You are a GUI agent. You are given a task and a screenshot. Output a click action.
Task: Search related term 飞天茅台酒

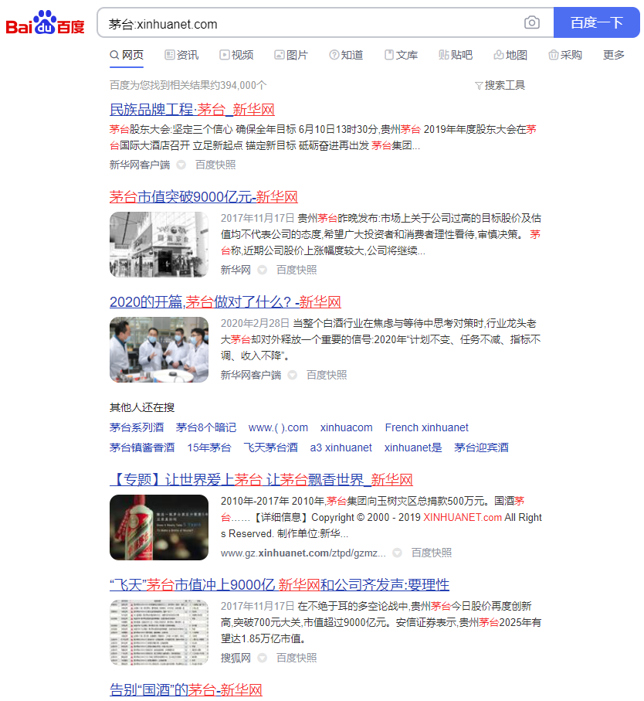(x=270, y=447)
